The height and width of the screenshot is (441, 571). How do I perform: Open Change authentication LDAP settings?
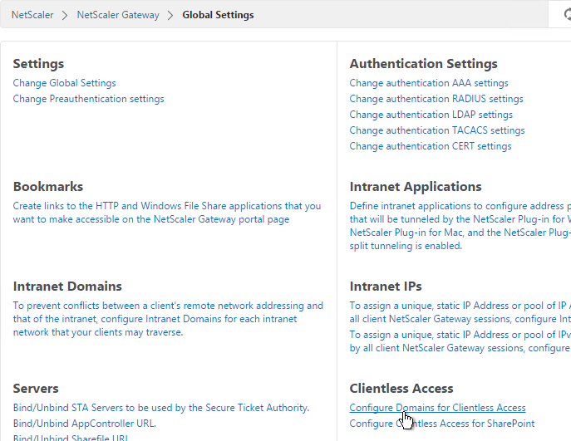point(431,115)
